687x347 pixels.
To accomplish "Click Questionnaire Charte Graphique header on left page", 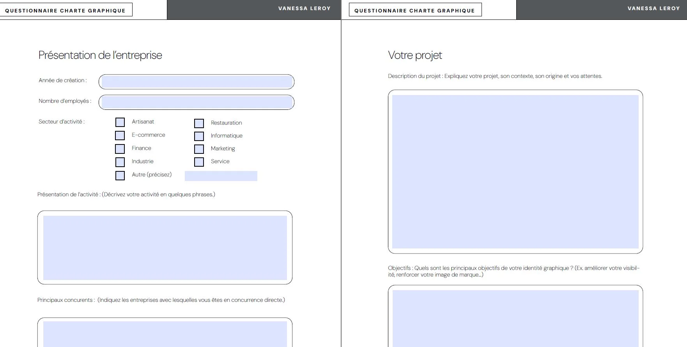I will (66, 11).
